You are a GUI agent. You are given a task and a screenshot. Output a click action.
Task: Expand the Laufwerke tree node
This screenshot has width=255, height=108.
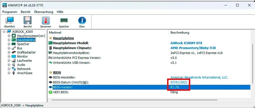(x=9, y=61)
